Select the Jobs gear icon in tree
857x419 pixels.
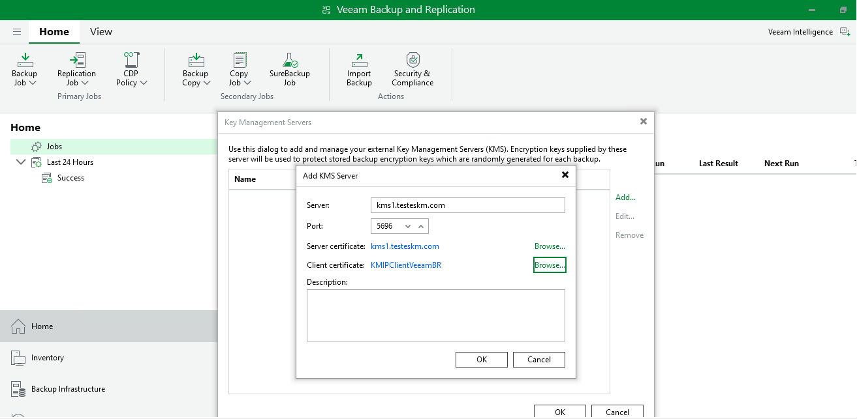(37, 147)
